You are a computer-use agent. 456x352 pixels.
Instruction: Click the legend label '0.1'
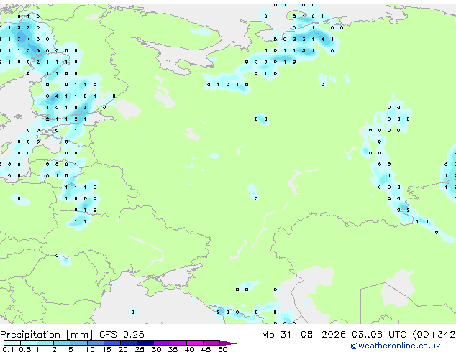(x=8, y=349)
